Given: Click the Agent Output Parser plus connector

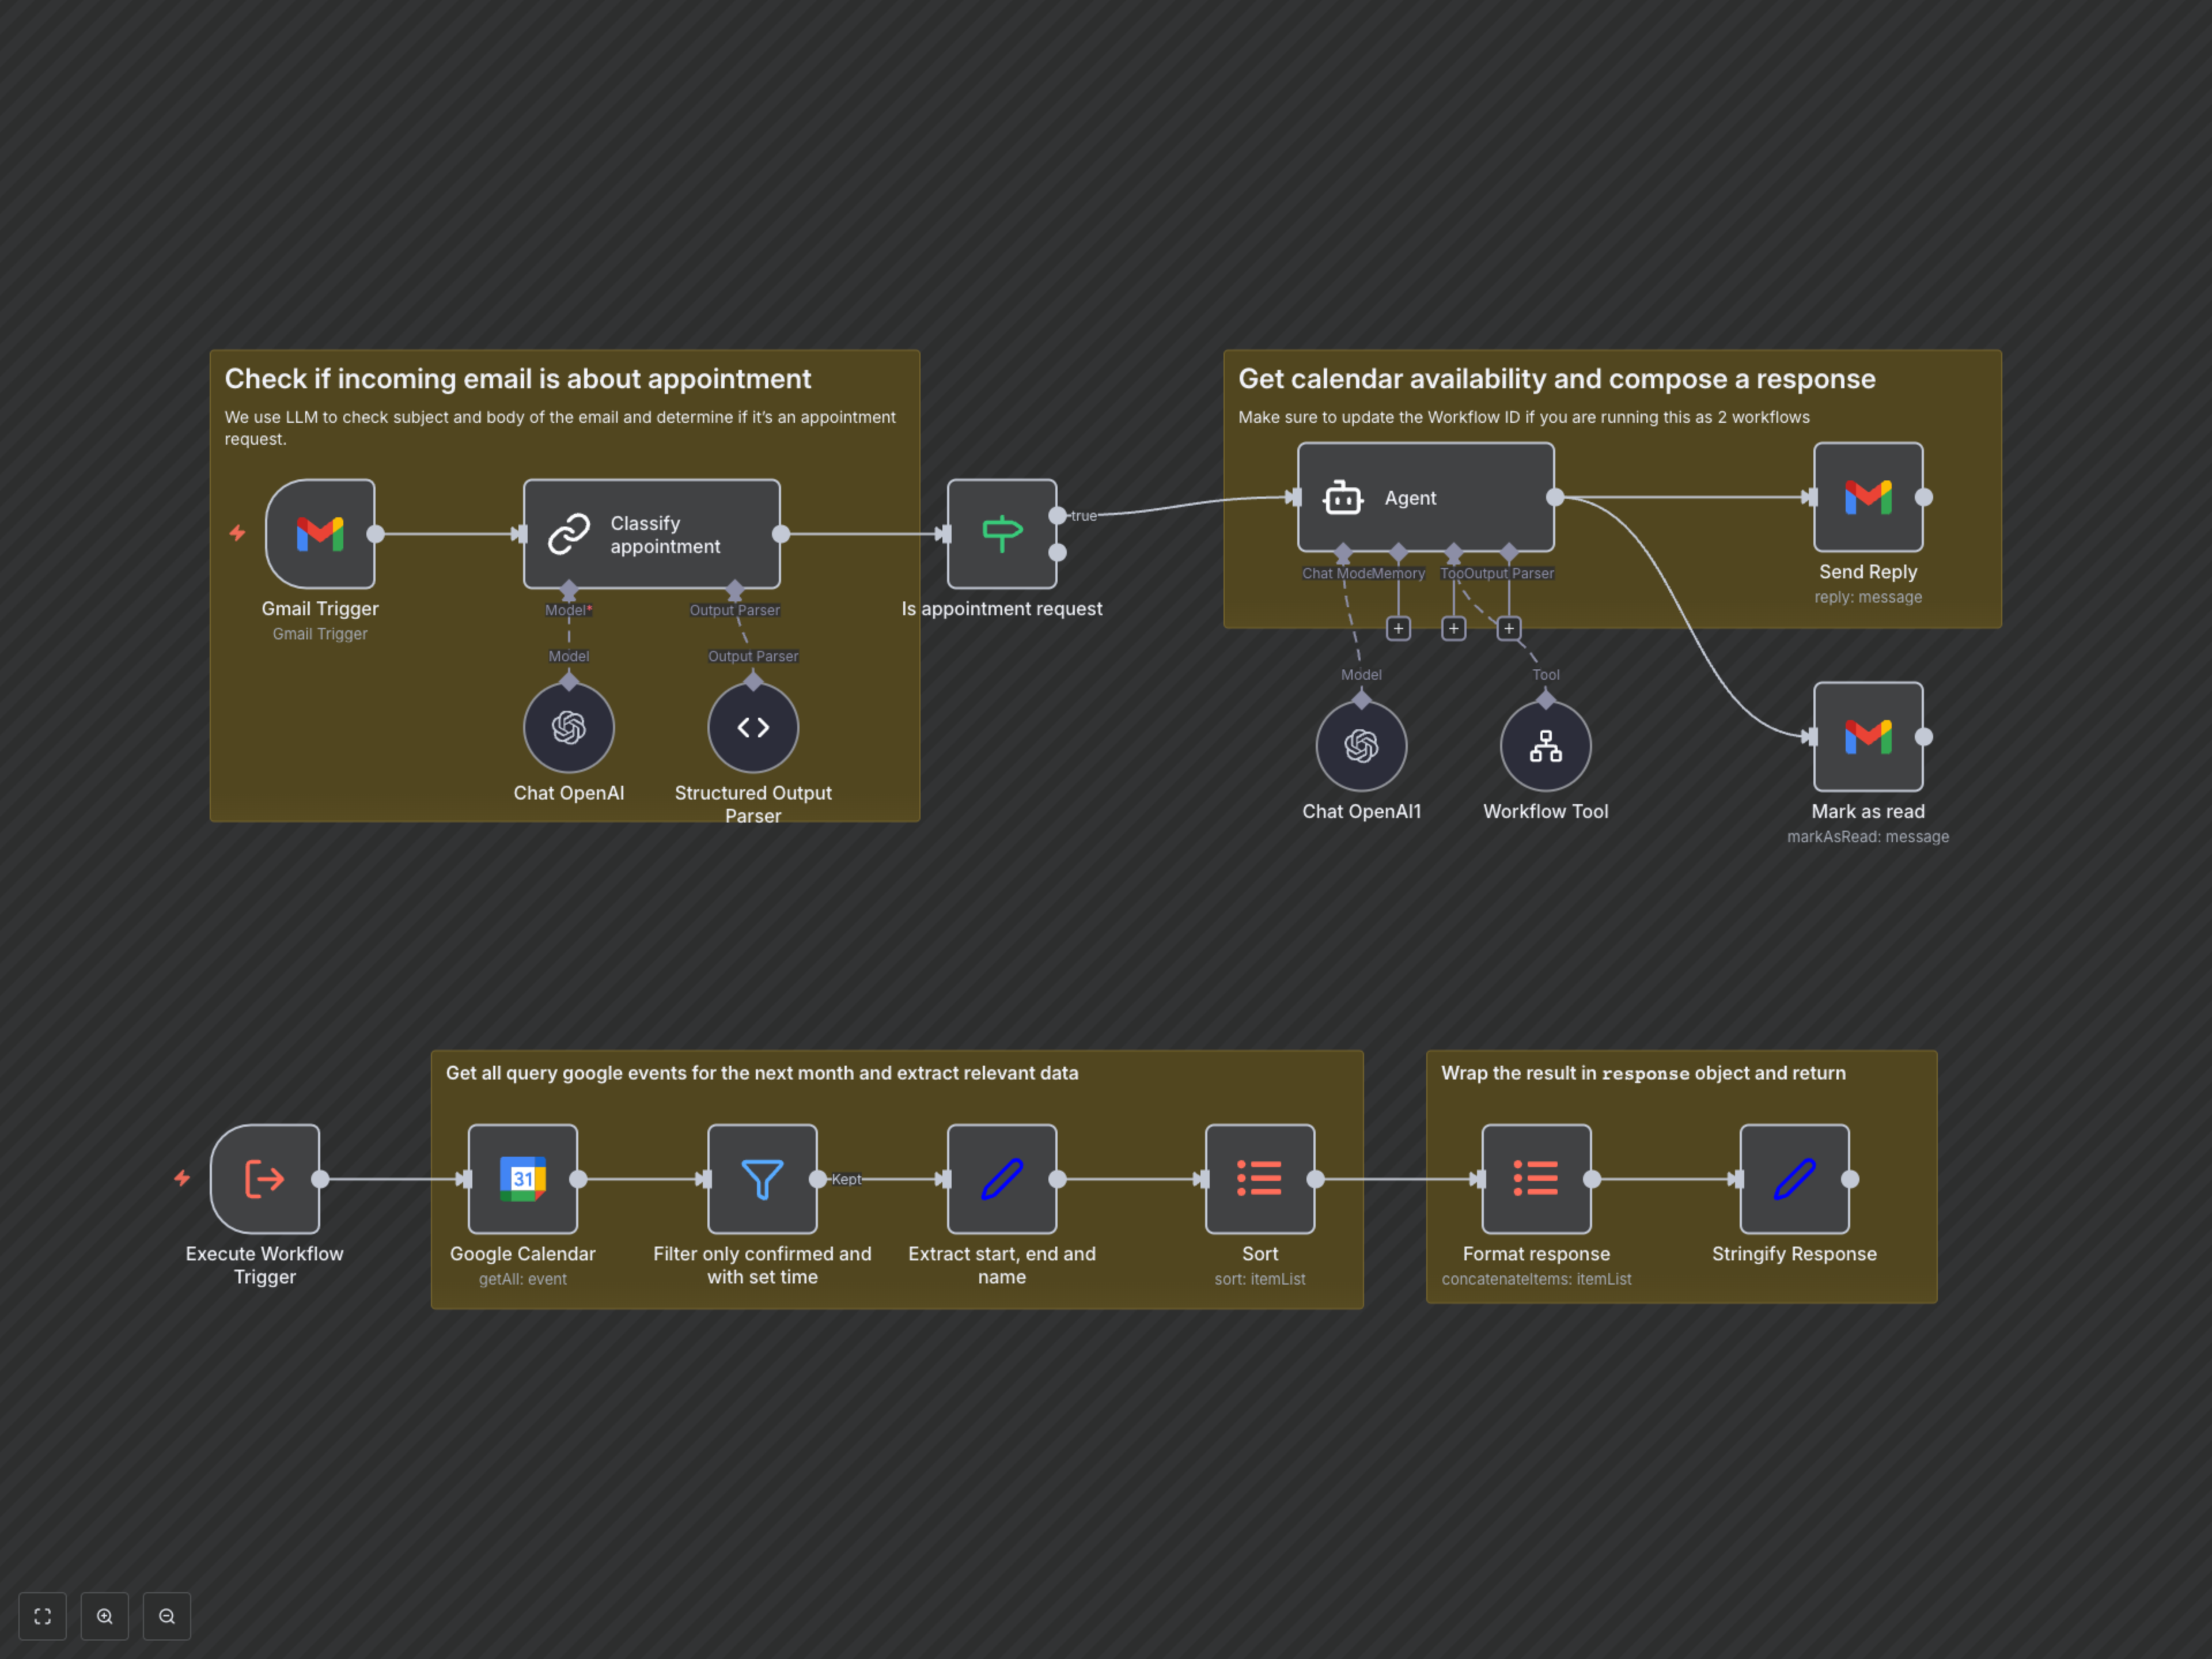Looking at the screenshot, I should pyautogui.click(x=1508, y=628).
